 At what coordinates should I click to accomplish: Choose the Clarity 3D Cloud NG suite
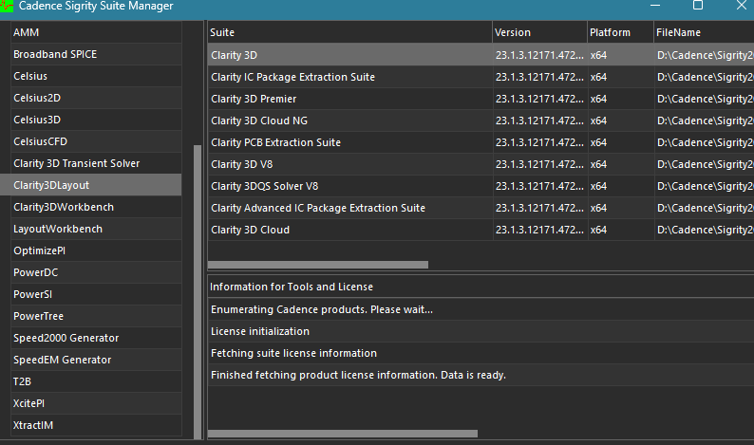coord(481,121)
